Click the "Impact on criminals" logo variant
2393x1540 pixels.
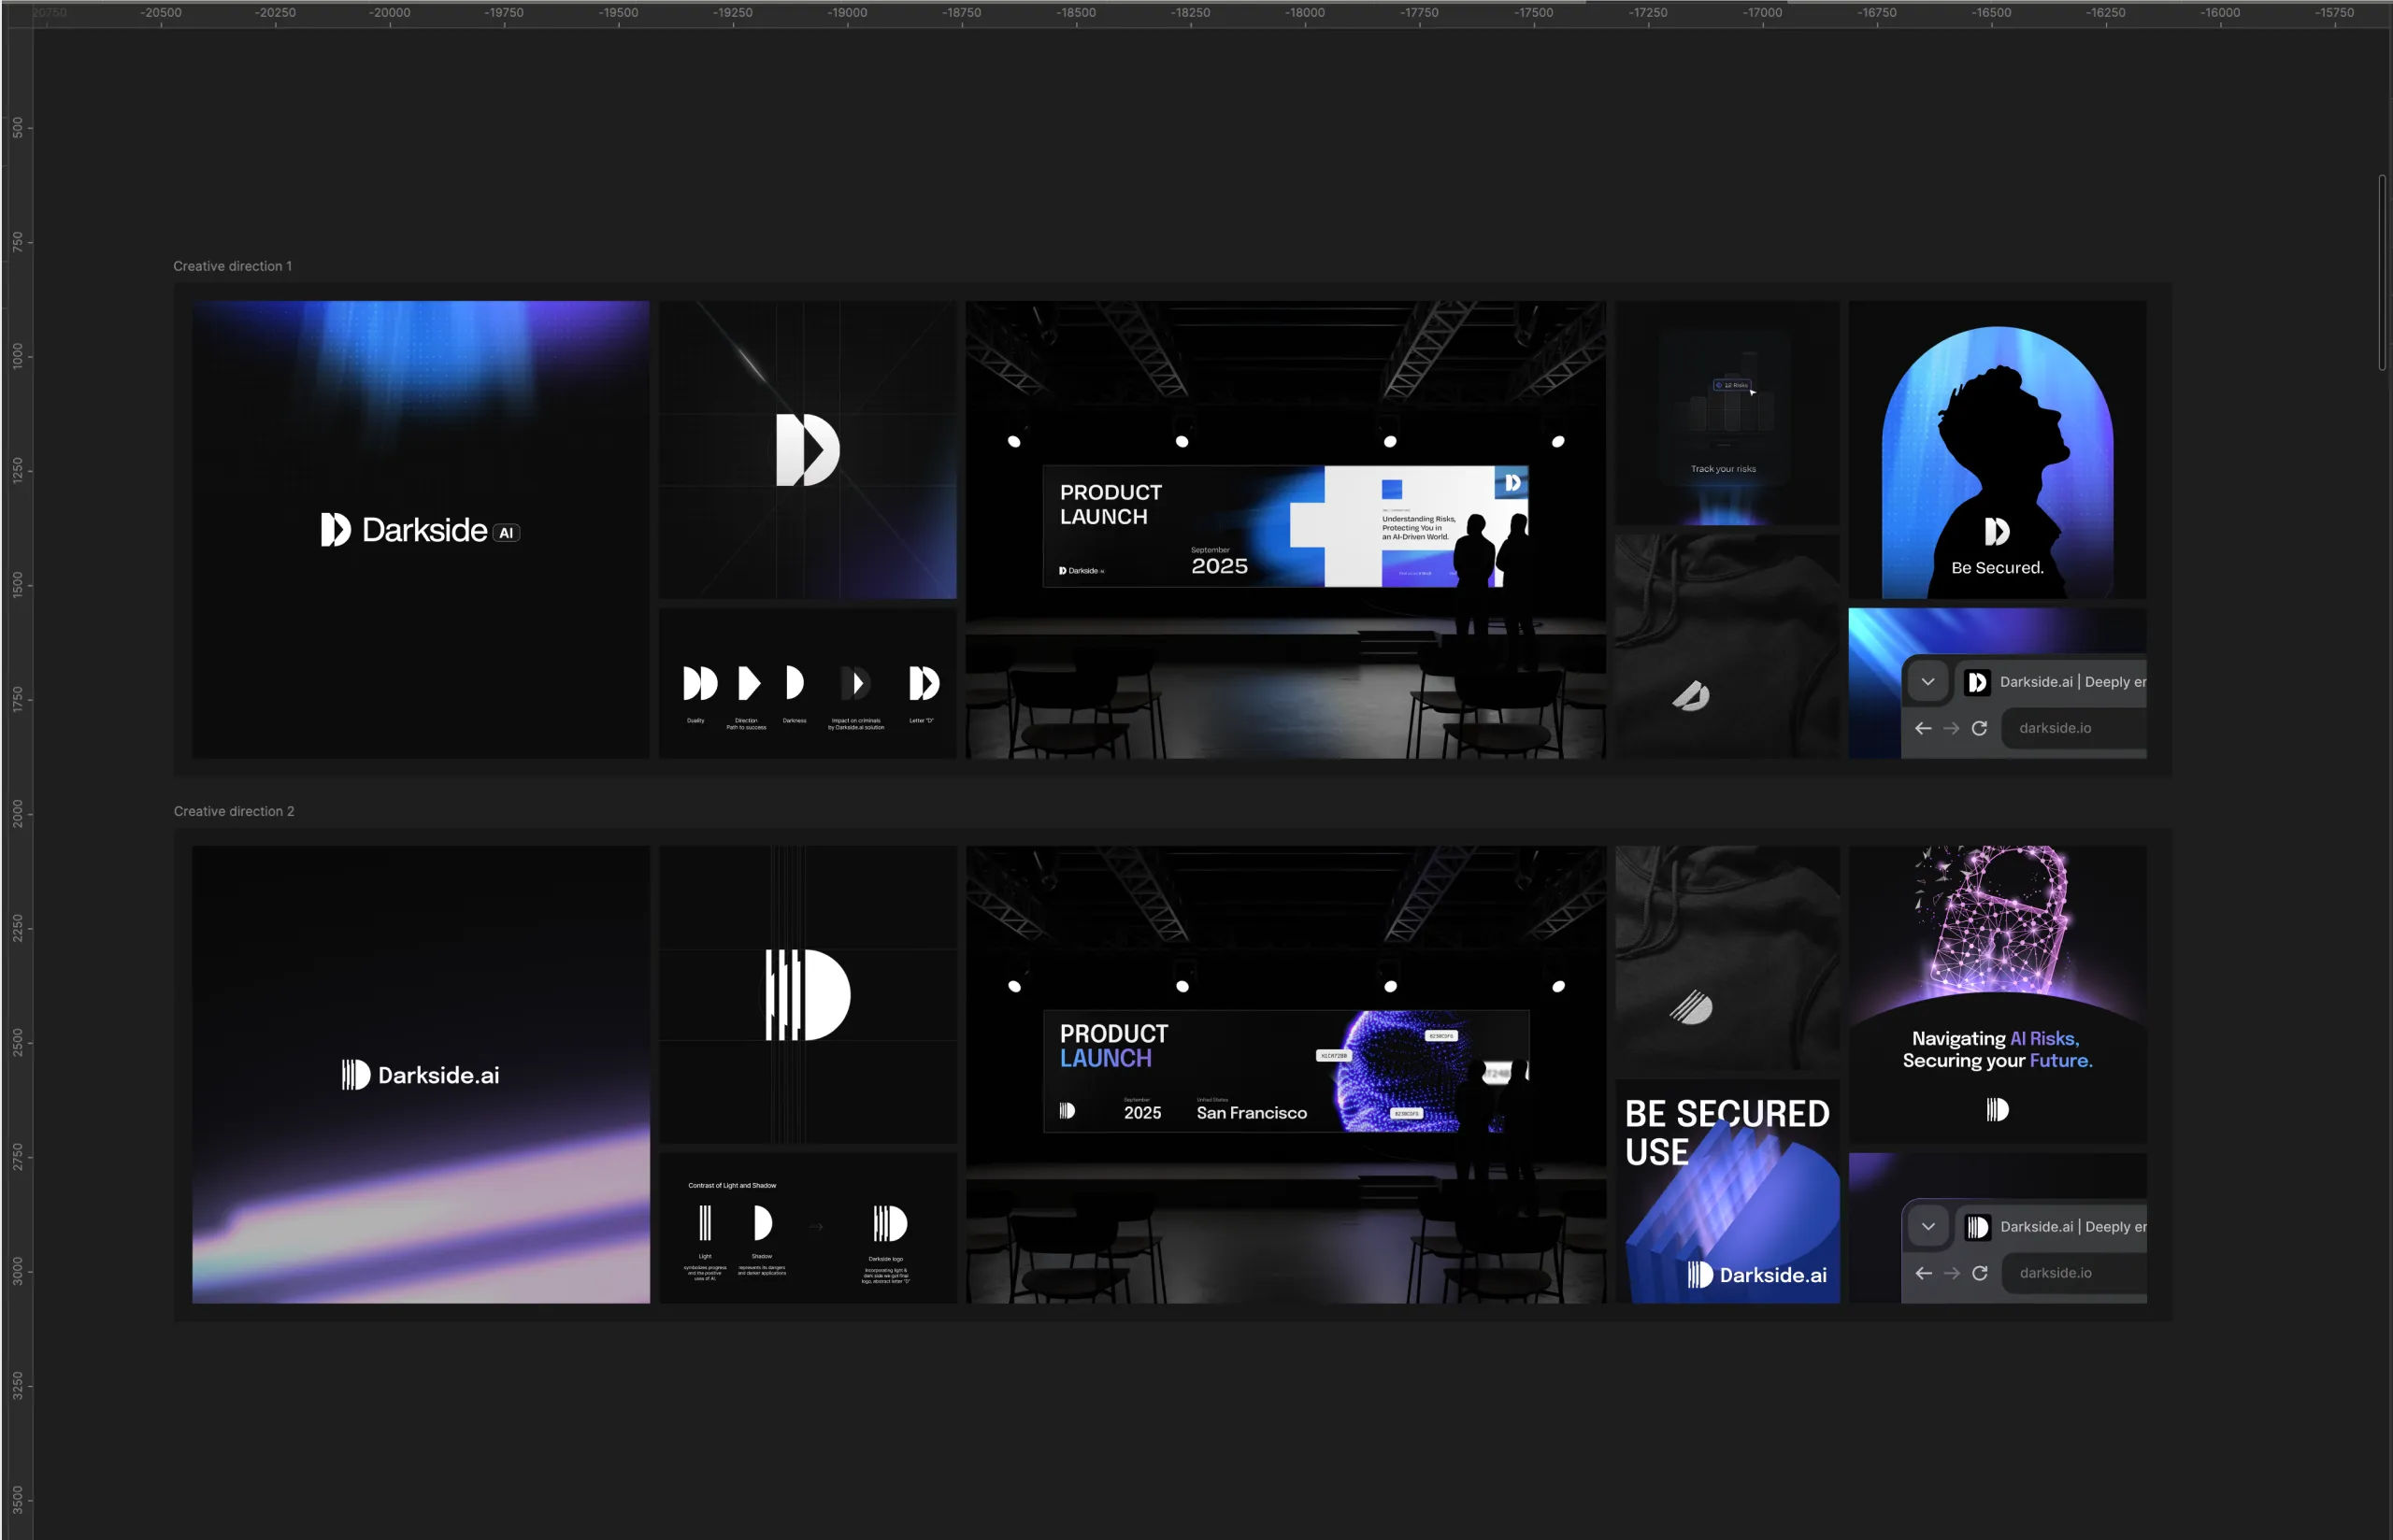[x=856, y=683]
